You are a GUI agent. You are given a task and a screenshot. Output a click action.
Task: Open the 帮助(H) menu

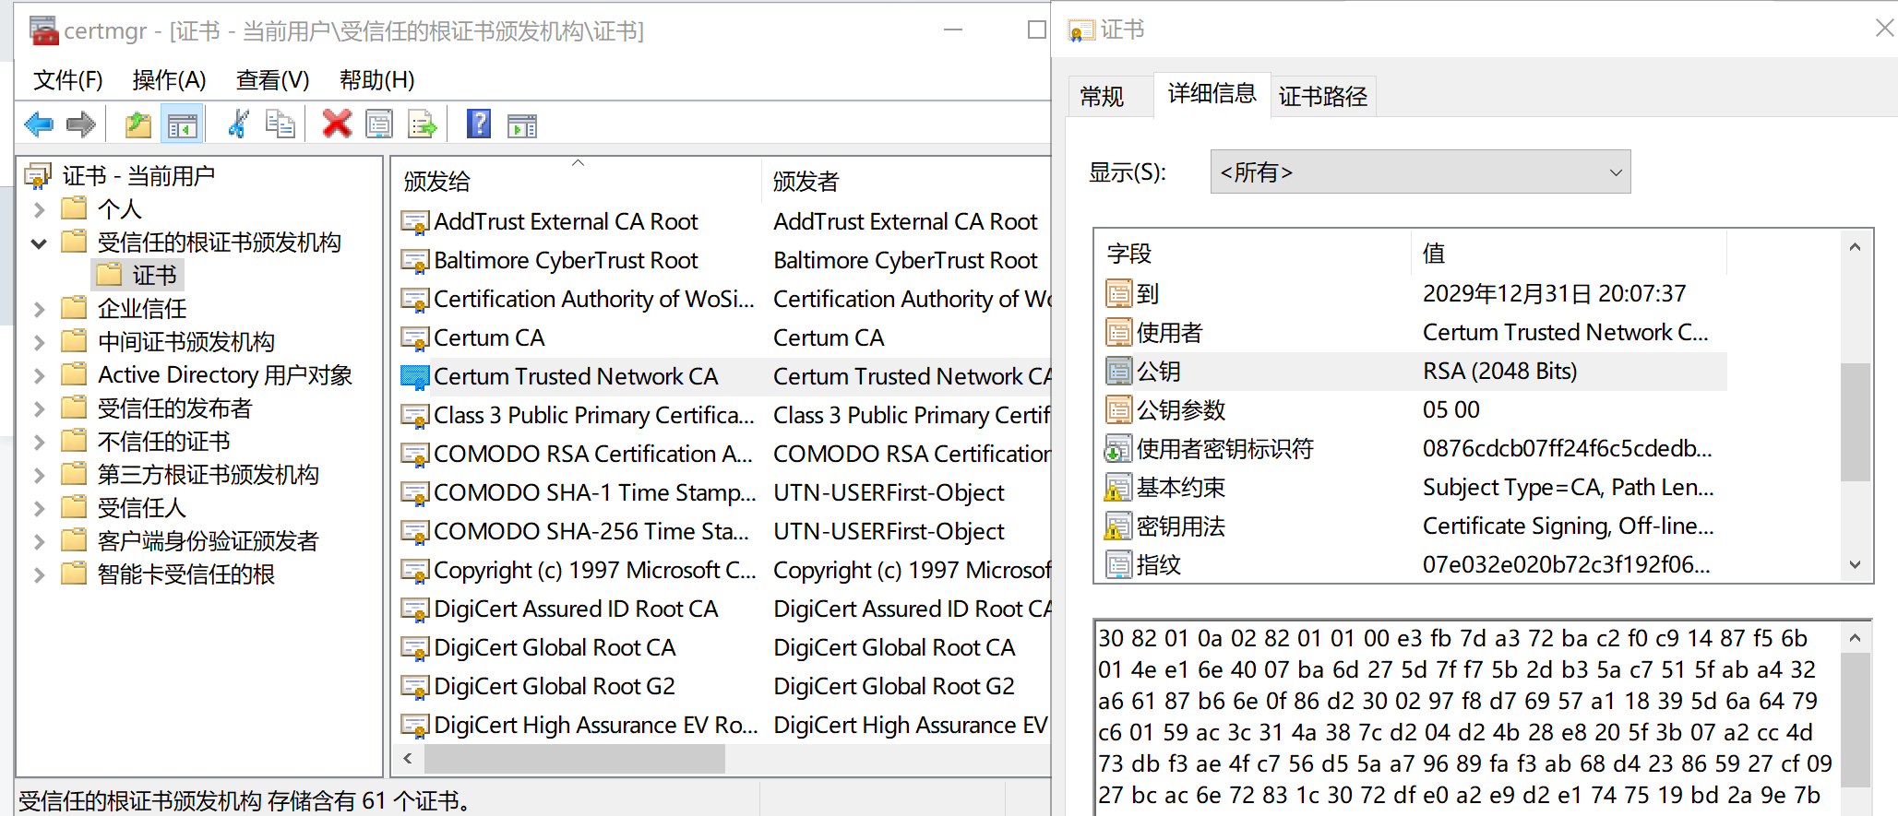[376, 80]
